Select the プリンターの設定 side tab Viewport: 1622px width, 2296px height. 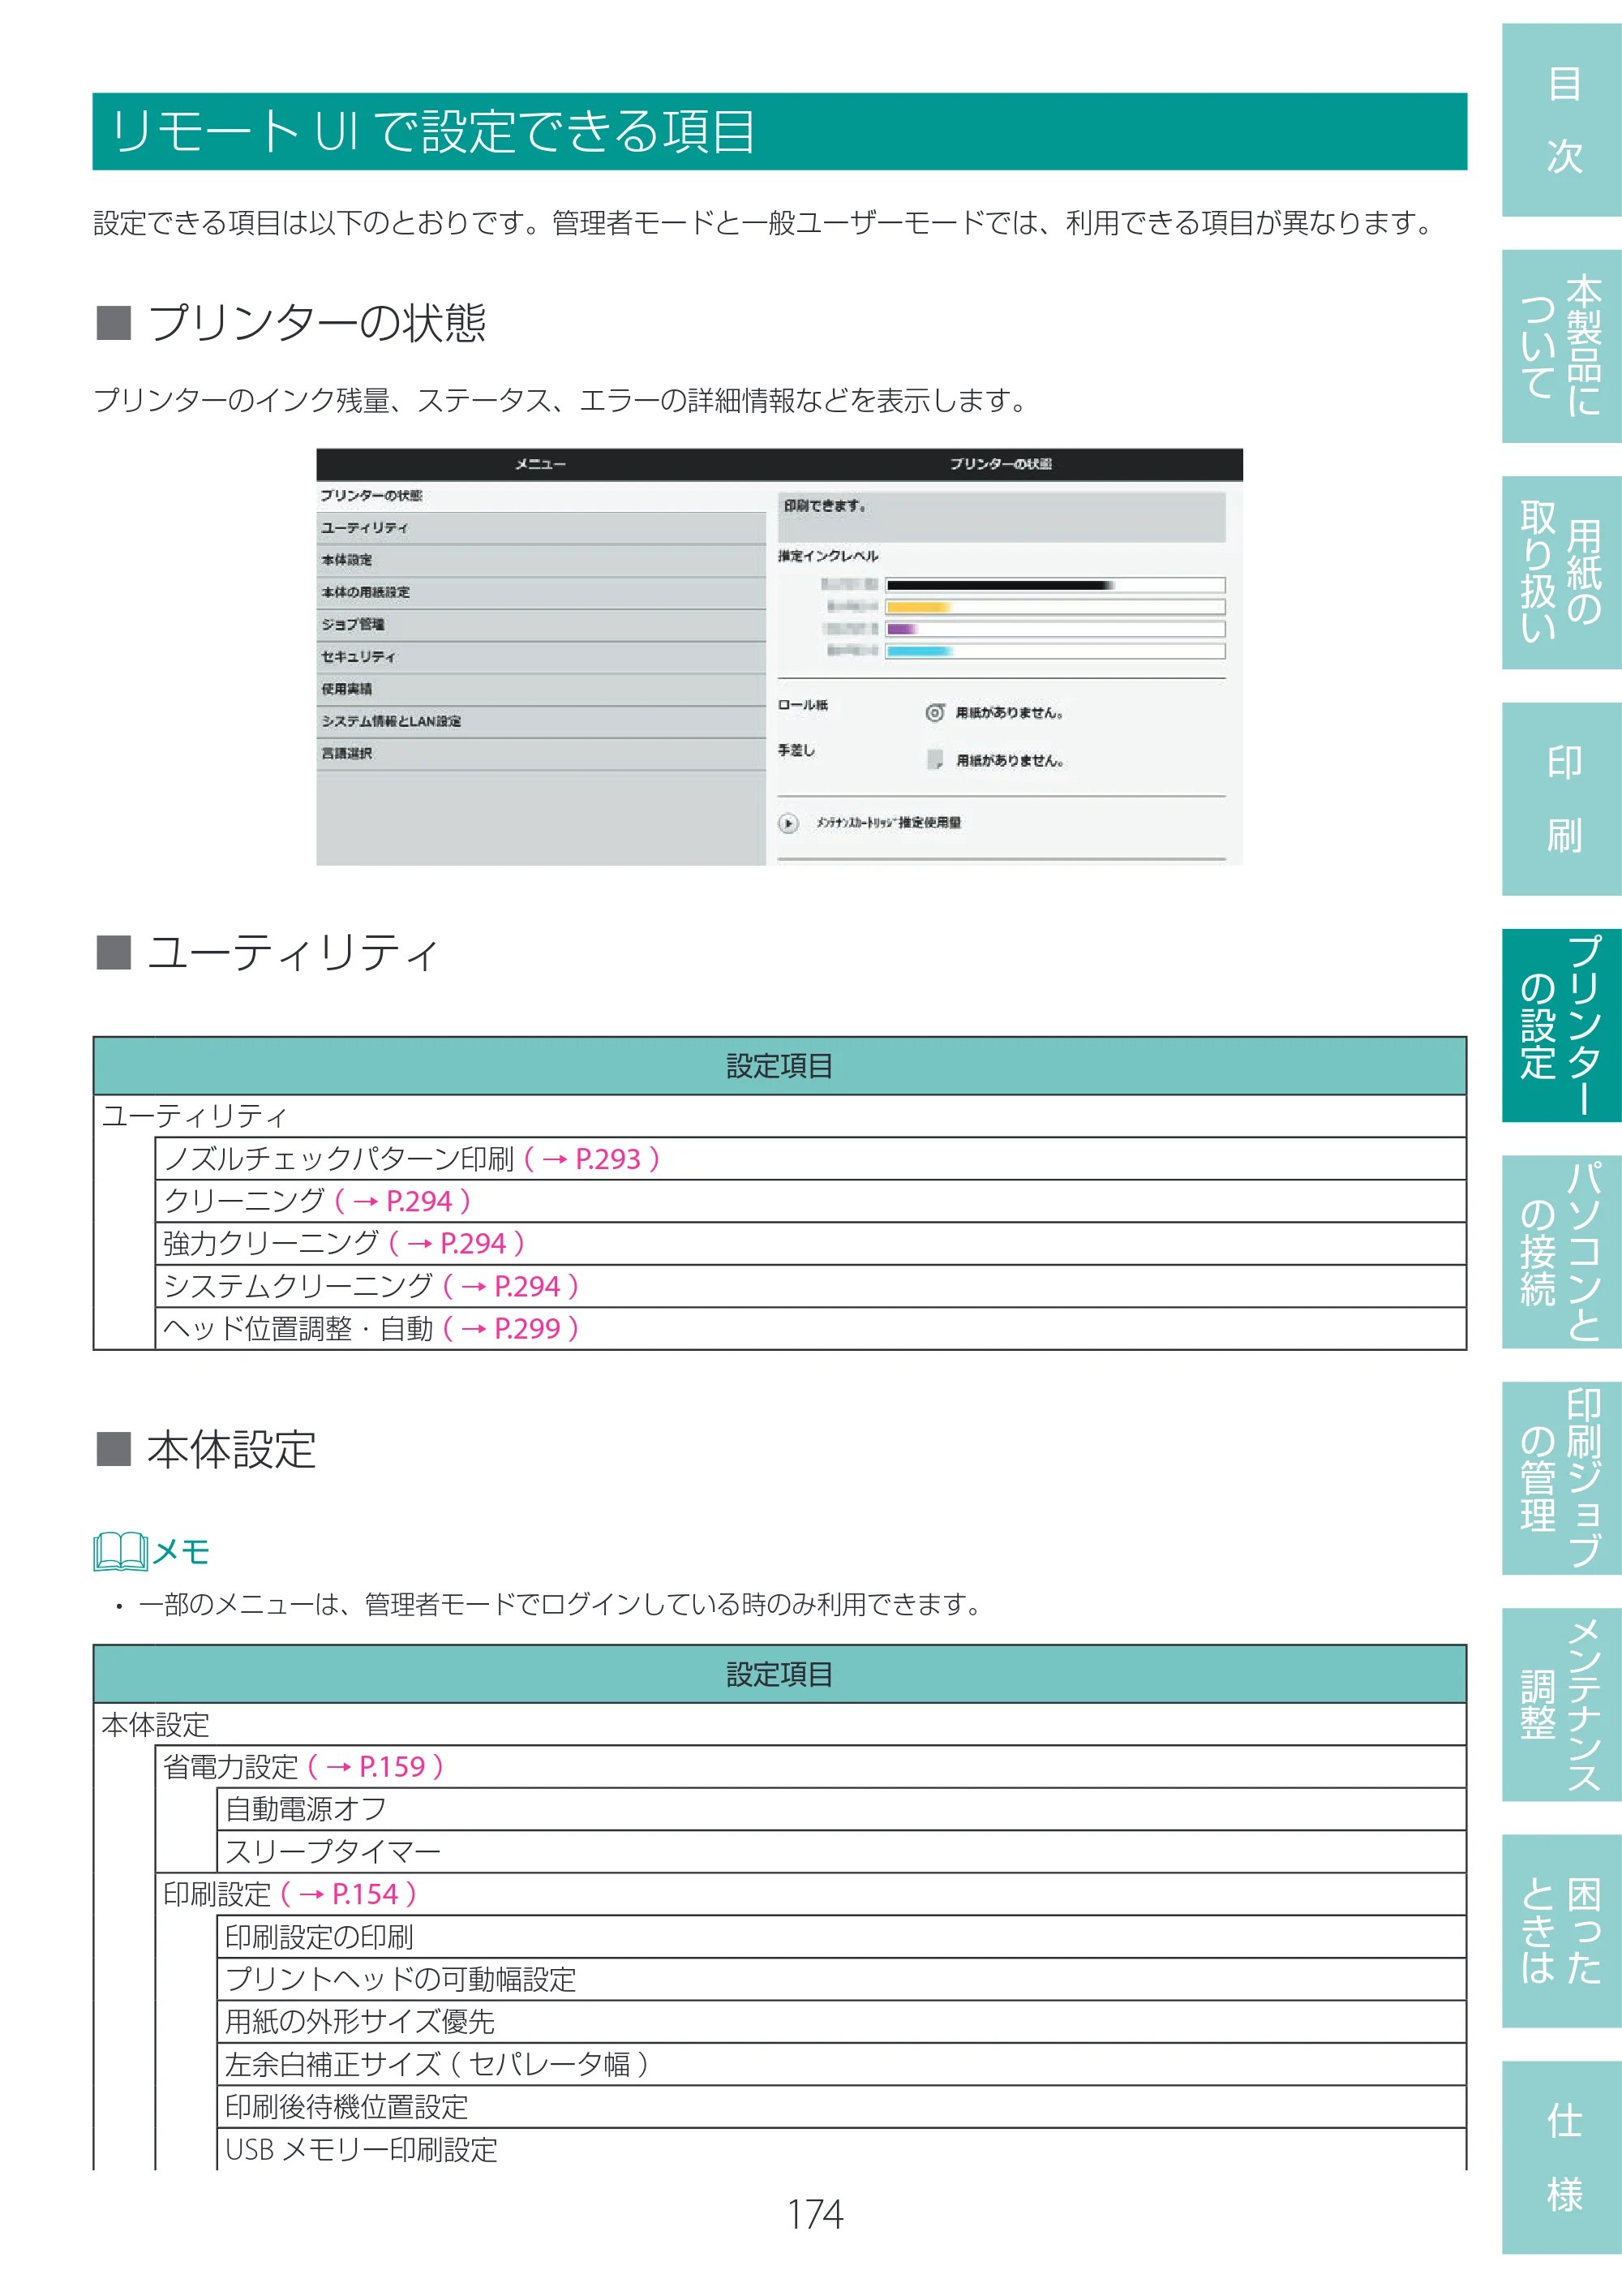point(1561,1025)
